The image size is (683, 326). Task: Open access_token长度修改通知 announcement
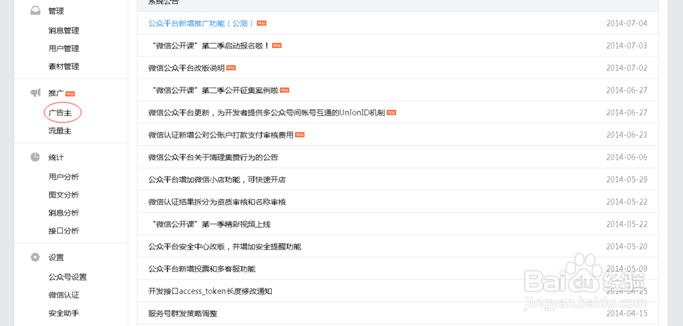(x=210, y=291)
